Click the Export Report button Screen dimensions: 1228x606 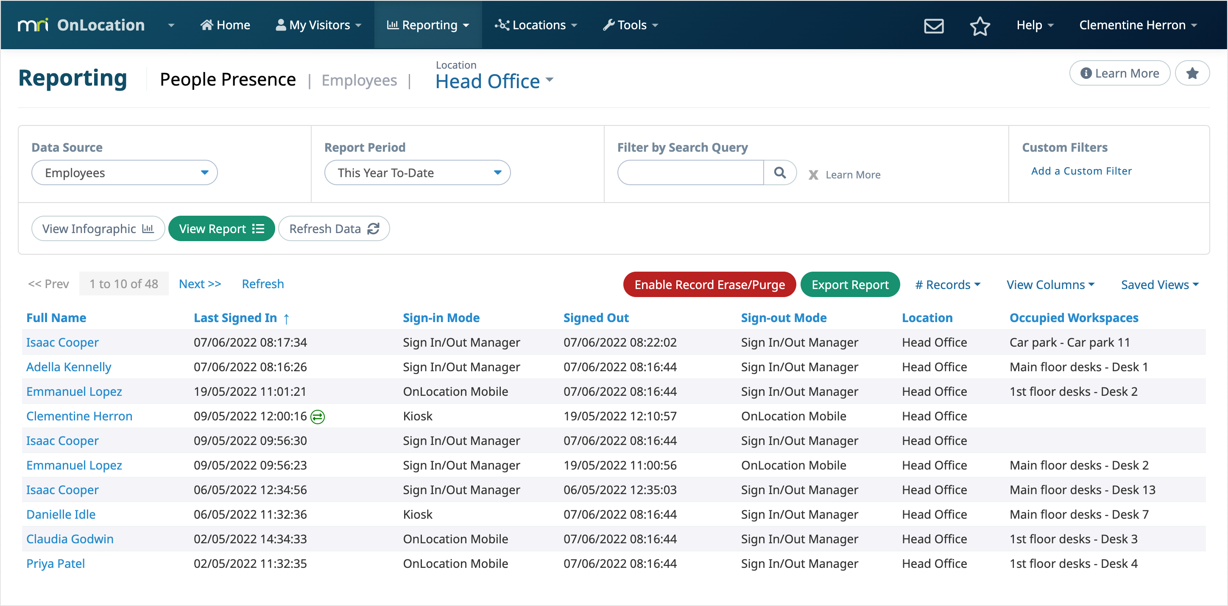pos(849,284)
